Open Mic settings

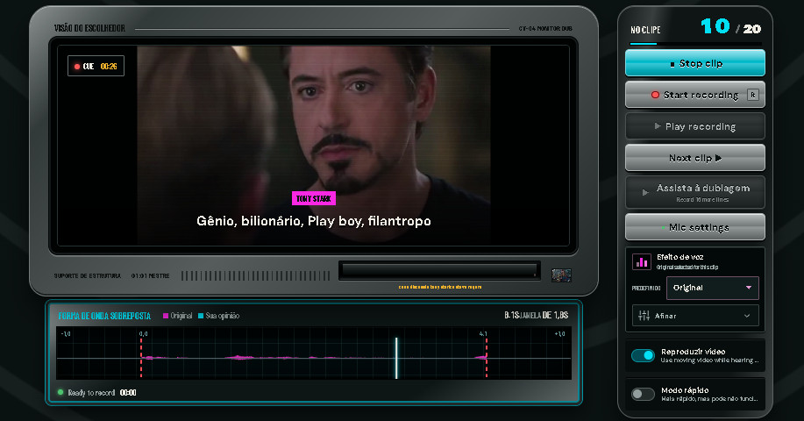coord(694,227)
